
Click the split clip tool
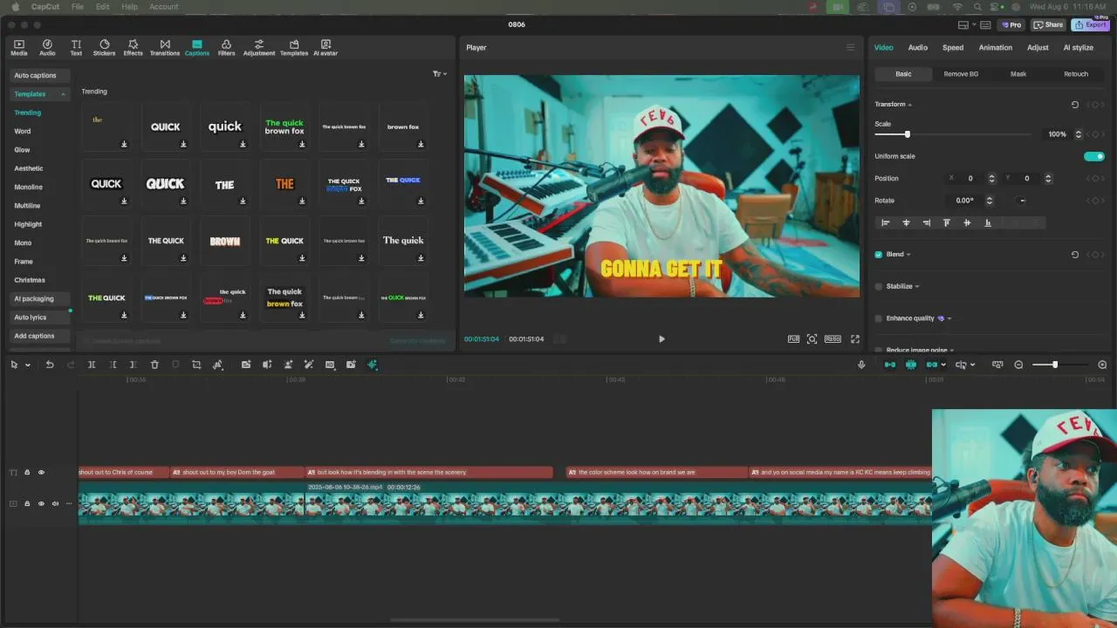pyautogui.click(x=92, y=365)
